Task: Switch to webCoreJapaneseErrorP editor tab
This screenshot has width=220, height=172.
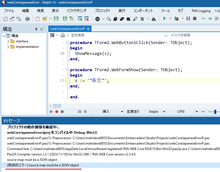Action: pyautogui.click(x=70, y=29)
